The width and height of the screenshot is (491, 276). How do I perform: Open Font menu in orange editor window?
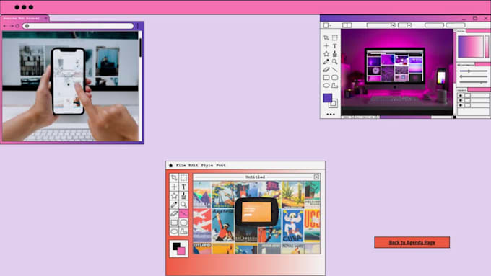221,165
